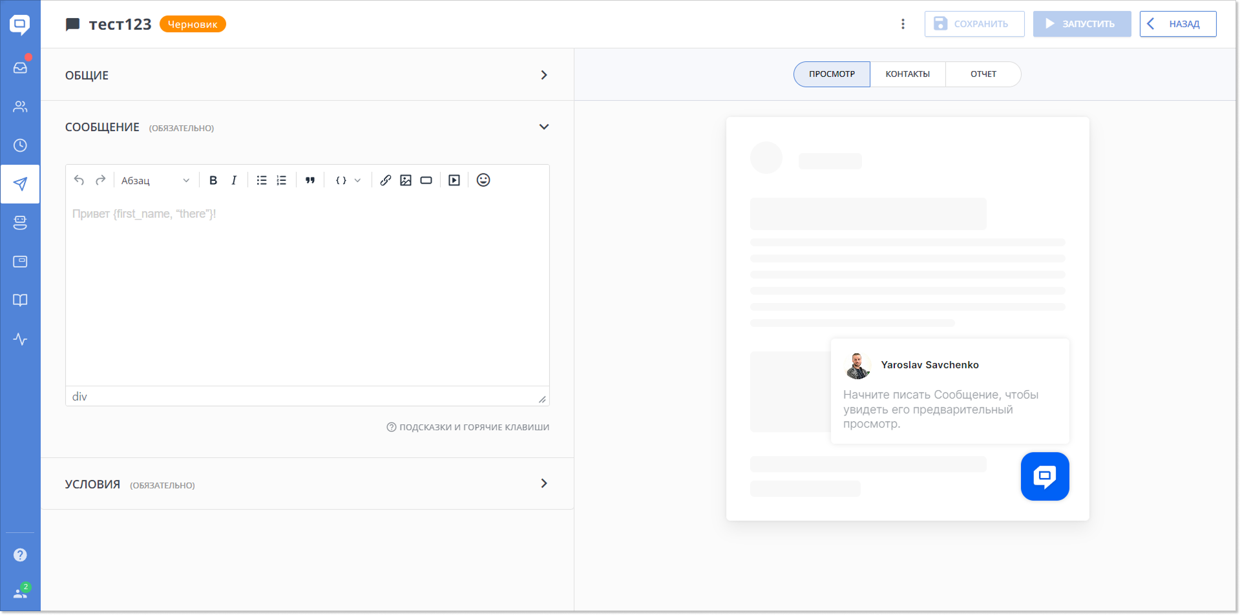Image resolution: width=1240 pixels, height=615 pixels.
Task: Switch to the ОТЧЕТ tab
Action: 983,74
